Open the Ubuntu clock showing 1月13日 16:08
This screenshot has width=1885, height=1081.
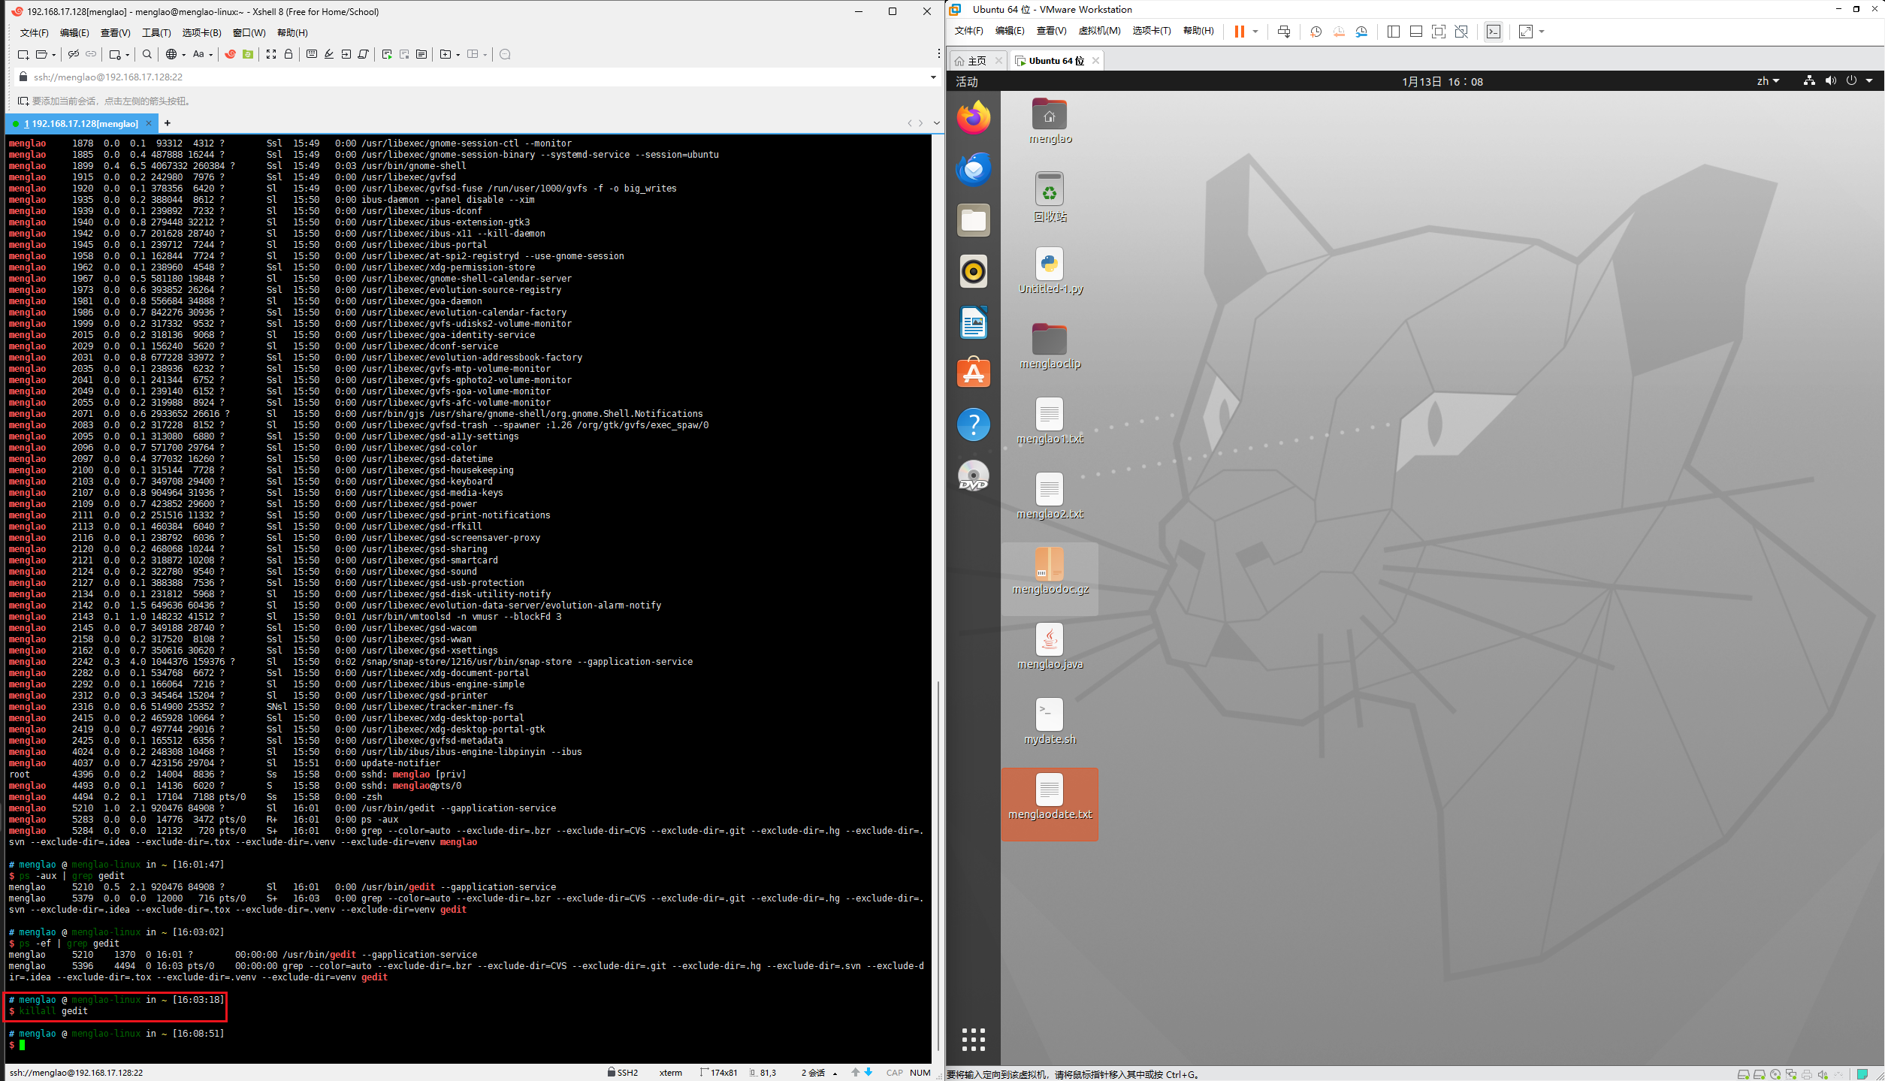[1442, 82]
